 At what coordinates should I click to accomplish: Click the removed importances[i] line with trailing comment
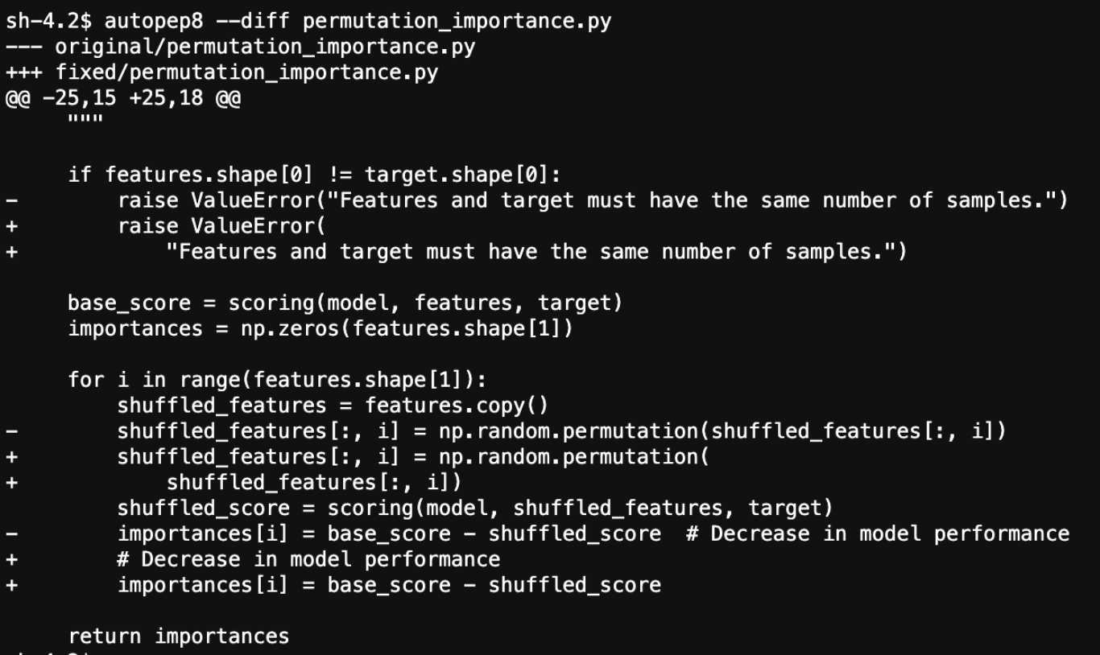tap(593, 534)
